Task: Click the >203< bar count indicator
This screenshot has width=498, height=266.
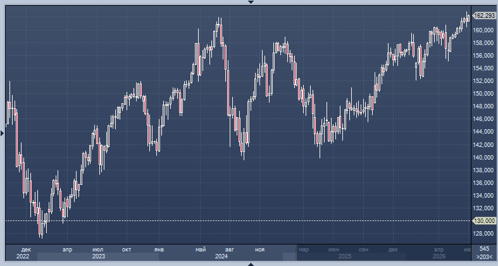Action: tap(484, 256)
